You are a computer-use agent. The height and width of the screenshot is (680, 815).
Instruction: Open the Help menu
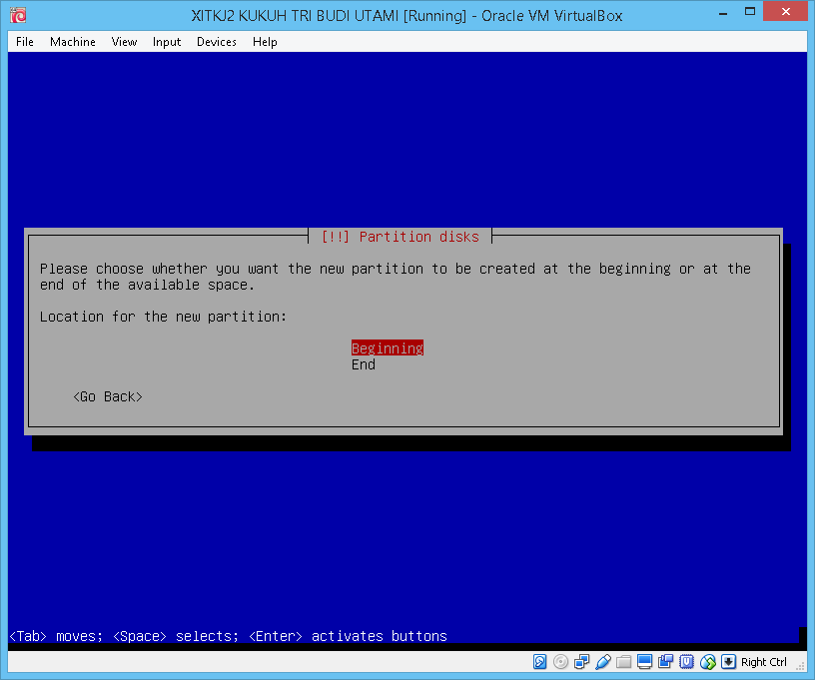(x=265, y=42)
